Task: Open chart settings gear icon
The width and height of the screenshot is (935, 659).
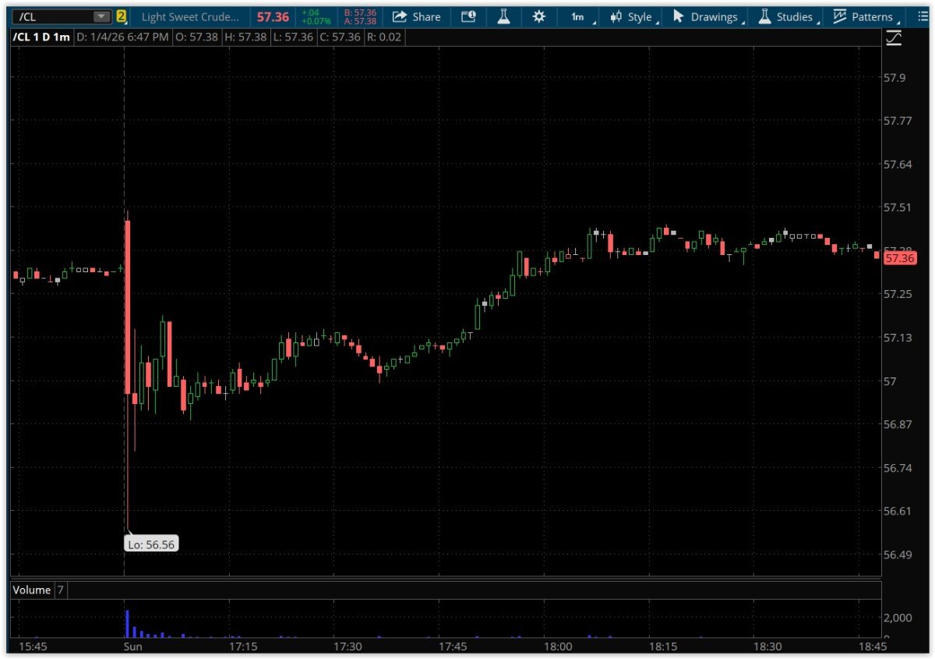Action: (x=538, y=16)
